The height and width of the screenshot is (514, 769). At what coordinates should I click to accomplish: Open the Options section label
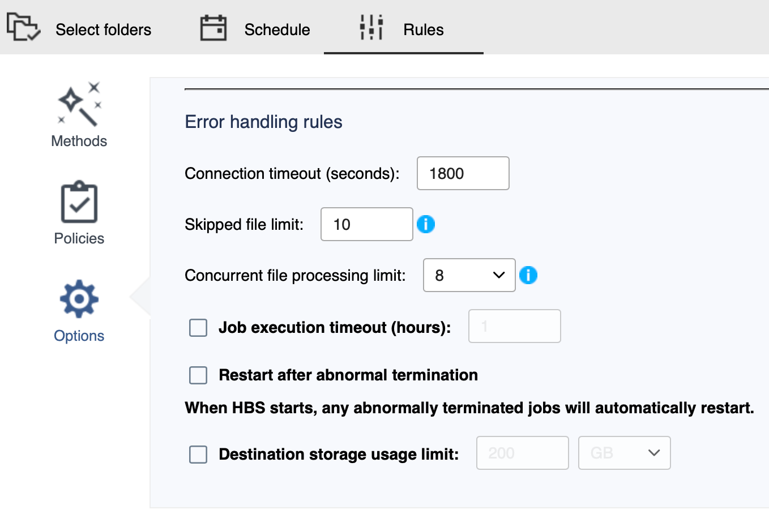pyautogui.click(x=79, y=336)
